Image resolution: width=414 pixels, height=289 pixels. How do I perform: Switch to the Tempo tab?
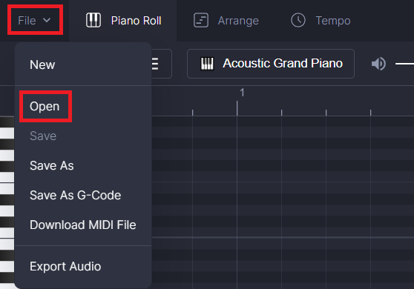[x=321, y=21]
